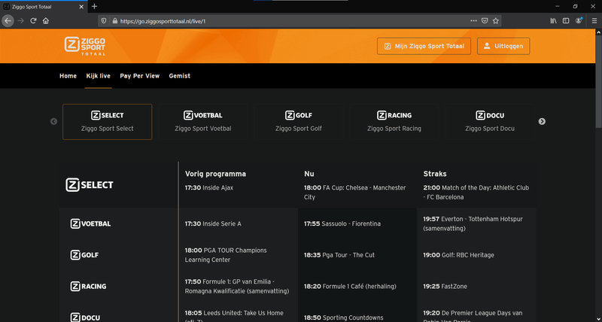Log out with the Uitloggen button
602x322 pixels.
503,46
